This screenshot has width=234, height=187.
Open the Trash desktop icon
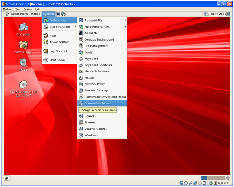[x=23, y=65]
